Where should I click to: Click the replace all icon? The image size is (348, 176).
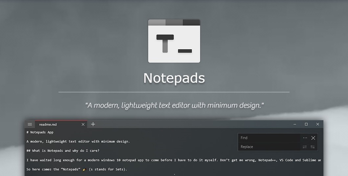click(313, 147)
